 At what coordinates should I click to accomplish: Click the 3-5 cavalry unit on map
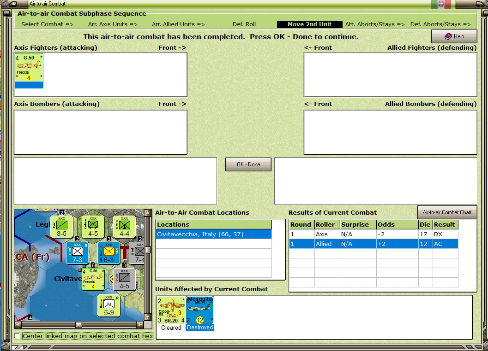(61, 227)
